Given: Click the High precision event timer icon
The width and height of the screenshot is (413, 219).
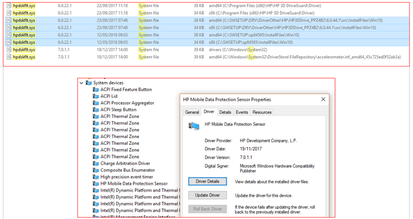Looking at the screenshot, I should point(96,177).
